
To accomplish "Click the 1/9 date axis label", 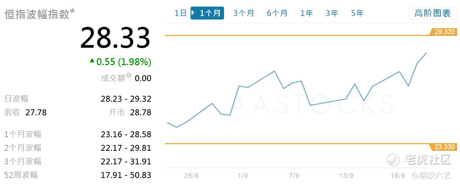I will tap(243, 175).
